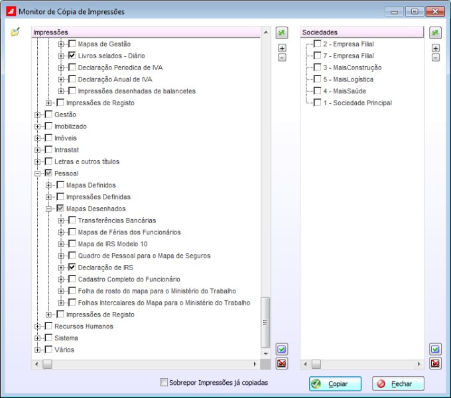Click the plus expand-all icon next to Impressões
The height and width of the screenshot is (398, 451).
click(282, 48)
